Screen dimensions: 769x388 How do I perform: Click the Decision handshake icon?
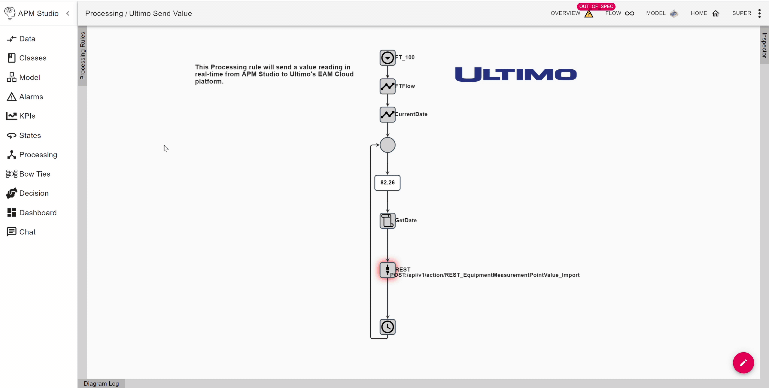(11, 193)
